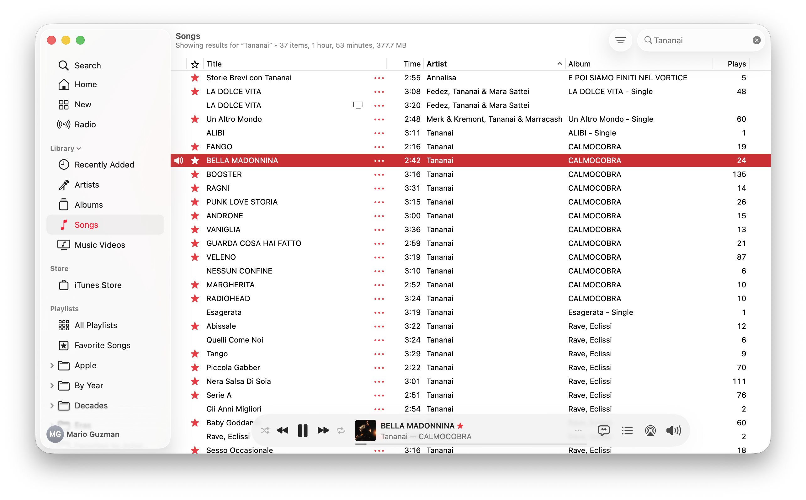
Task: Skip to previous track
Action: point(282,430)
